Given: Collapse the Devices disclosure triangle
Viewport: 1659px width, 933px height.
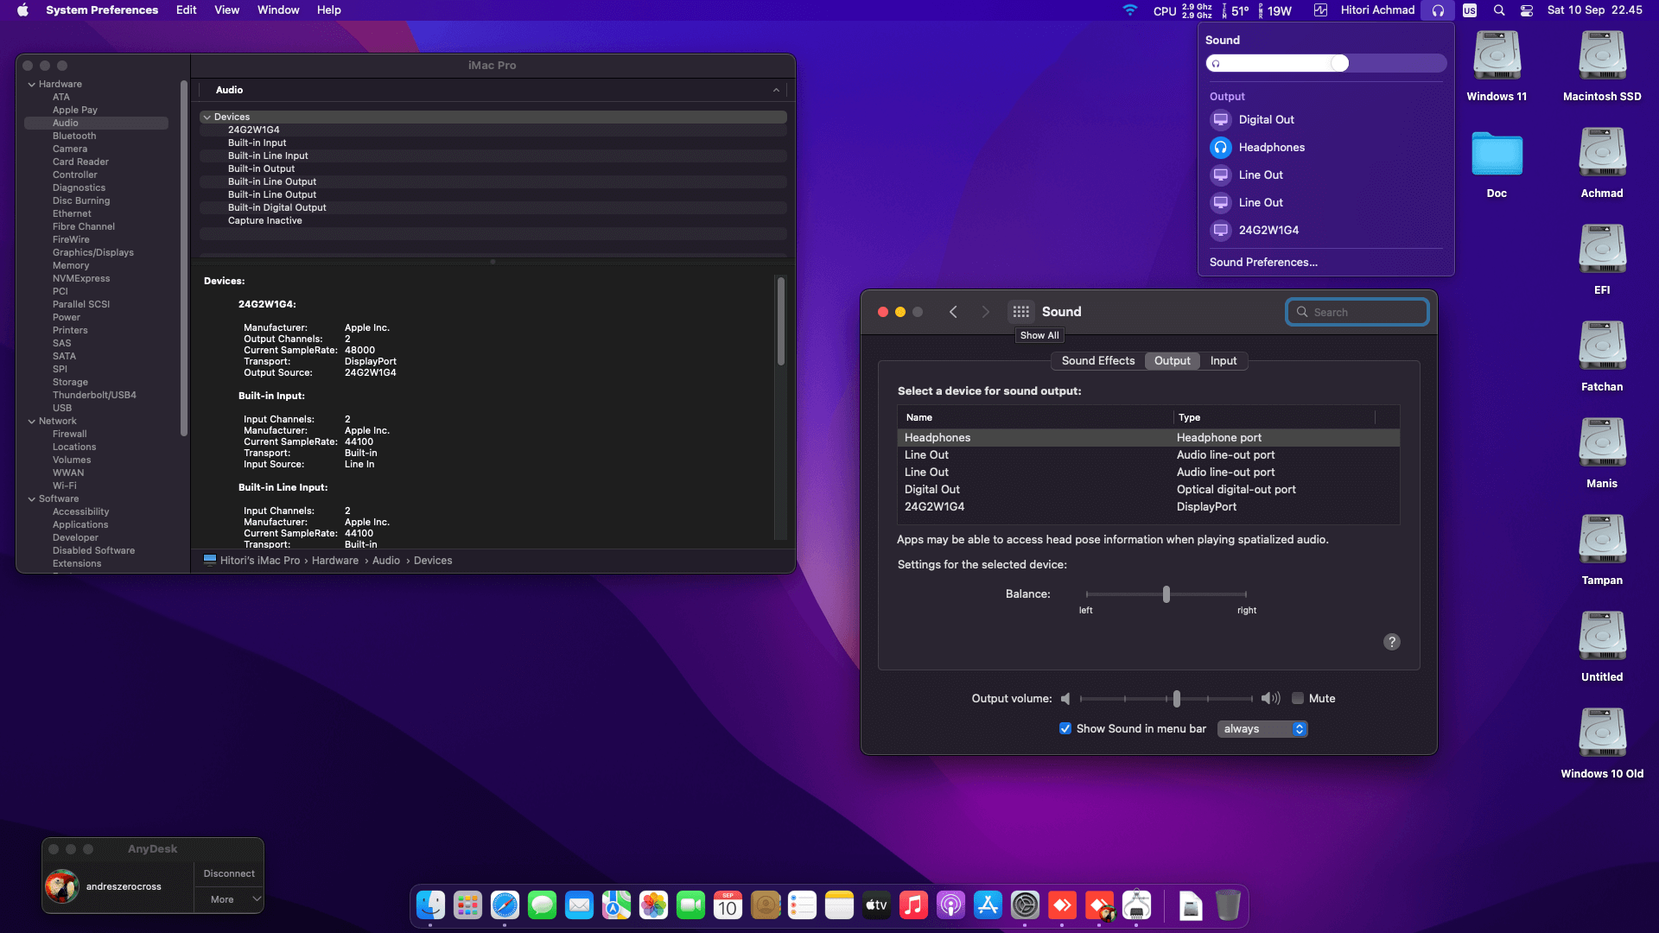Looking at the screenshot, I should [207, 117].
